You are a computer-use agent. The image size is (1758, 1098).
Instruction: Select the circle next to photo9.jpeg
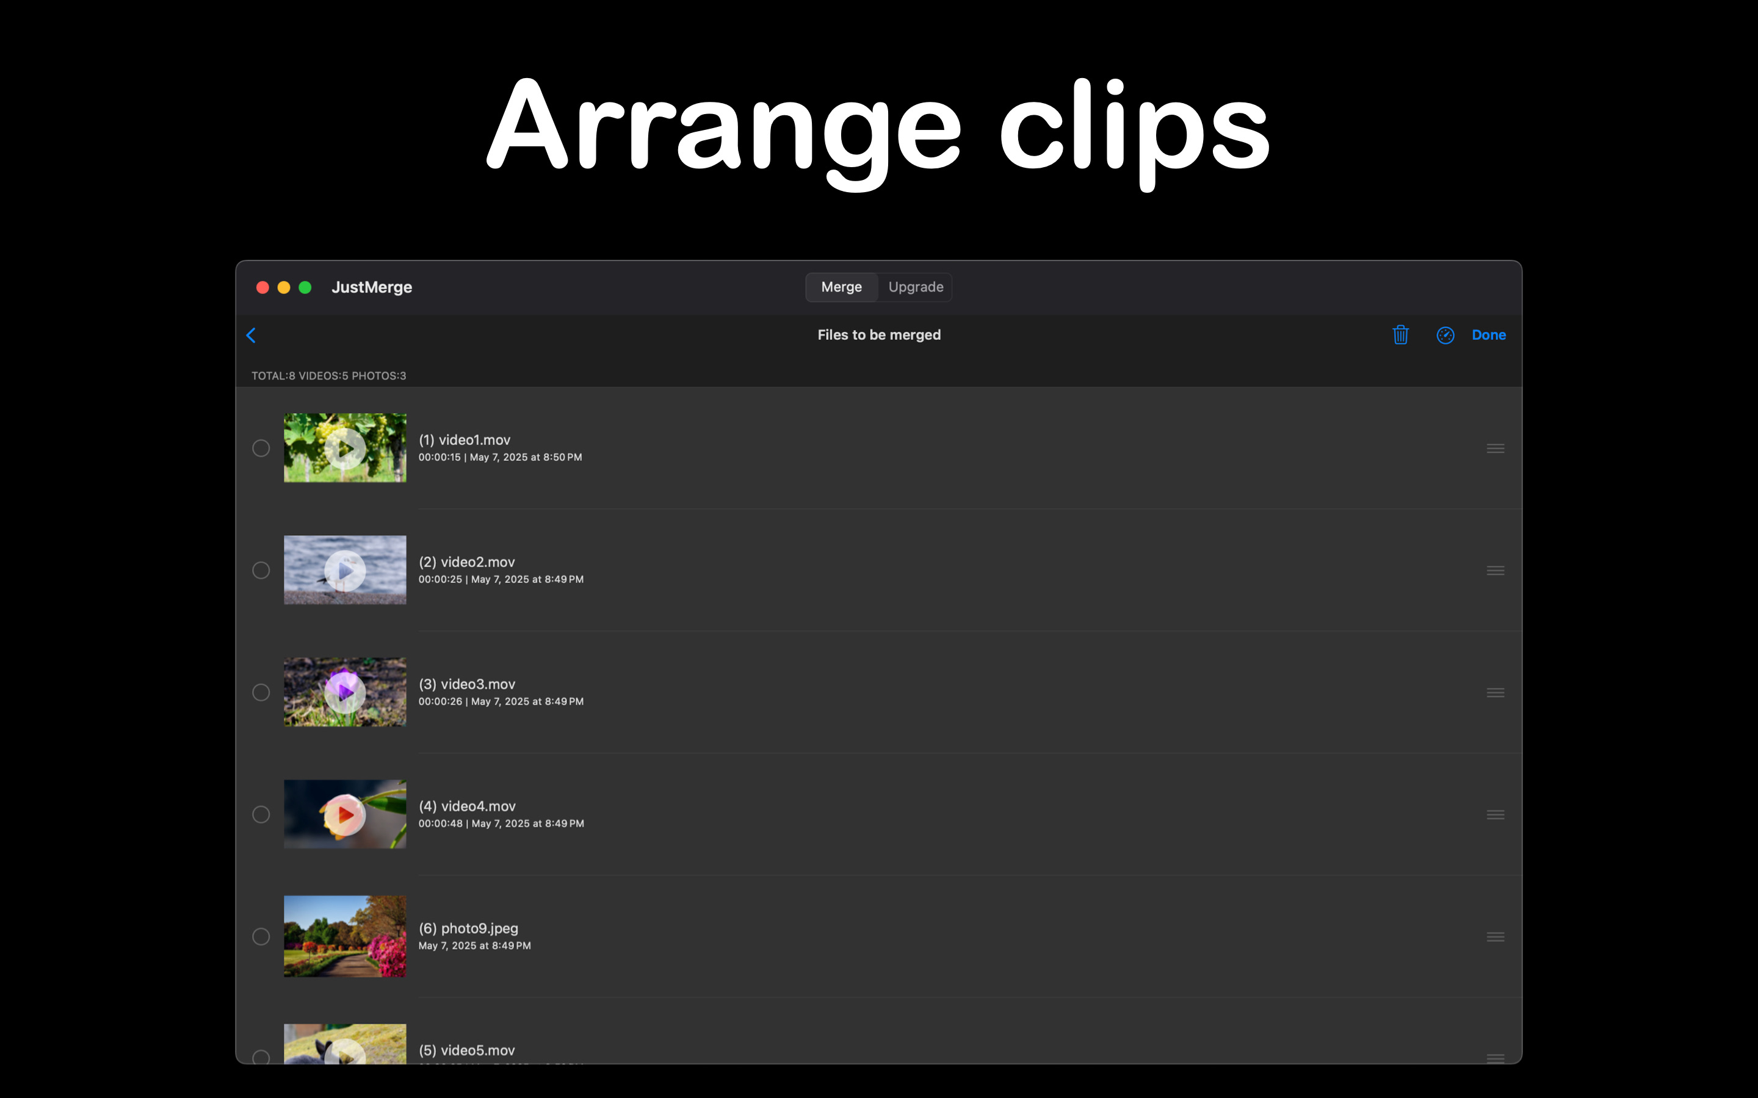tap(261, 936)
